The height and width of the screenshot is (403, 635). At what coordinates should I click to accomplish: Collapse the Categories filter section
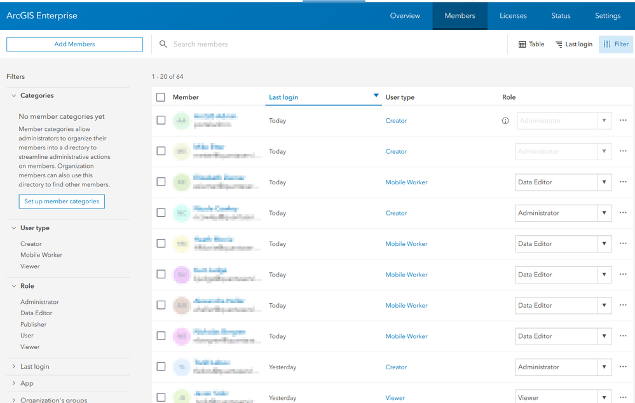click(14, 95)
